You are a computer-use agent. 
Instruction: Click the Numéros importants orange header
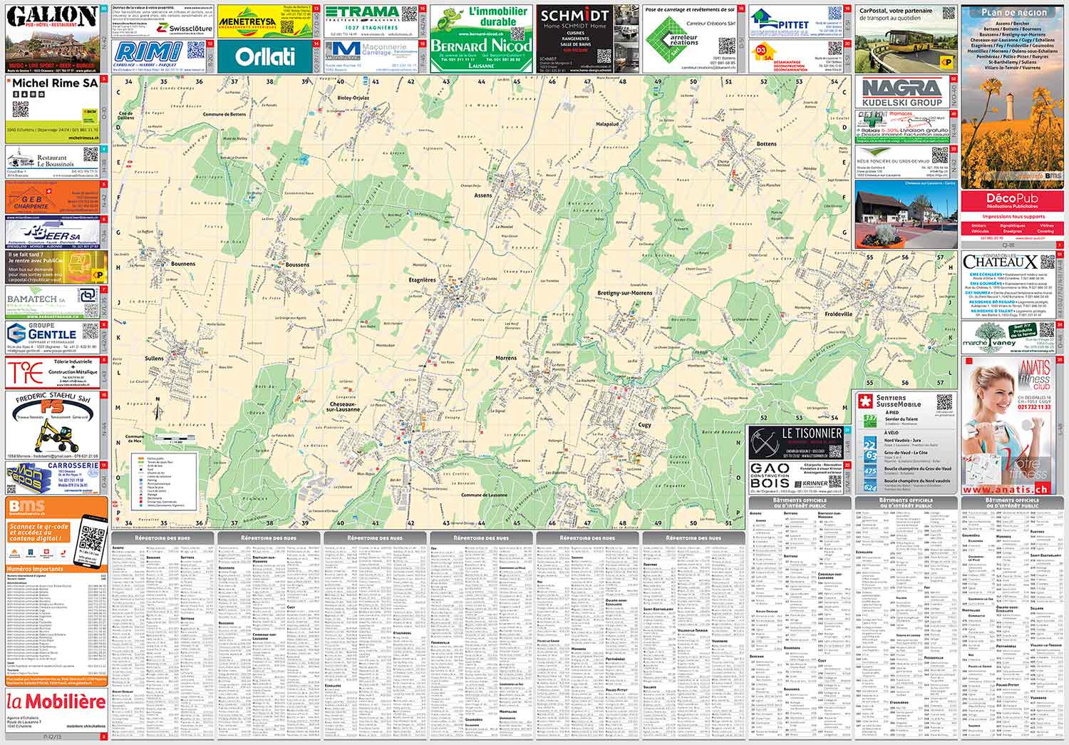(x=56, y=569)
